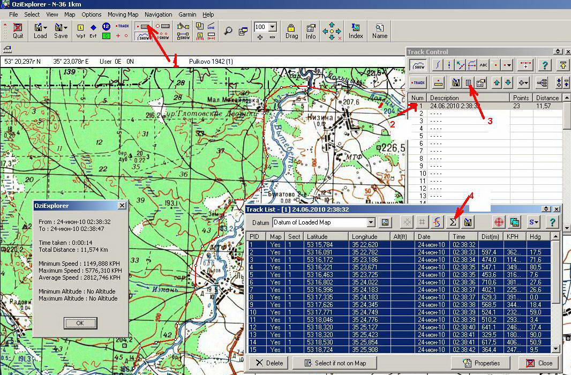Open the Select menu

click(32, 14)
